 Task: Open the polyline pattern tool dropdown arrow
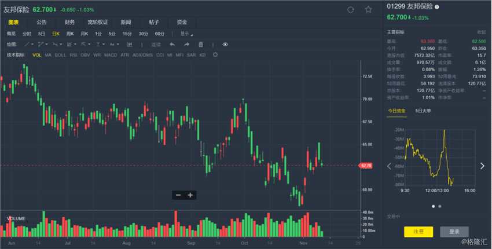61,45
